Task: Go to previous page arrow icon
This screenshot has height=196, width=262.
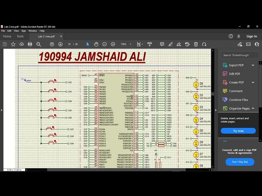Action: click(52, 44)
